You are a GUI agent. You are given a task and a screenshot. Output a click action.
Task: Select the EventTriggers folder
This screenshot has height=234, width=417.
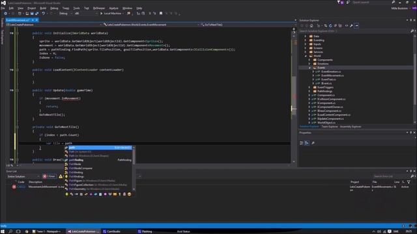pos(325,87)
